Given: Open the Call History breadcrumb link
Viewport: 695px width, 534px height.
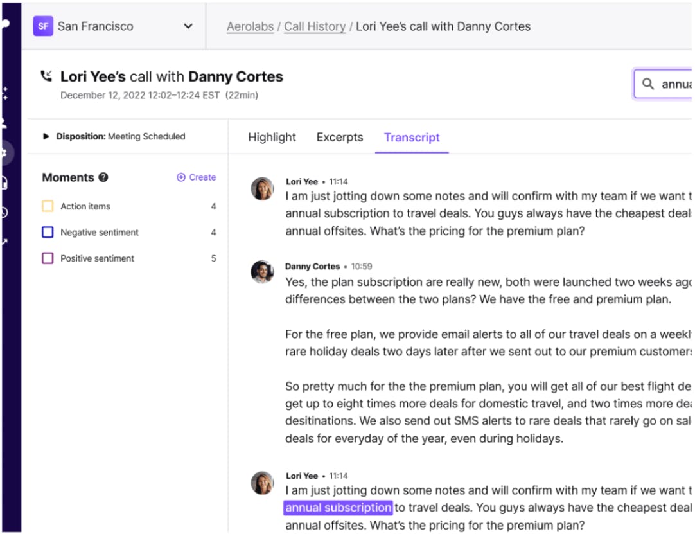Looking at the screenshot, I should coord(315,27).
